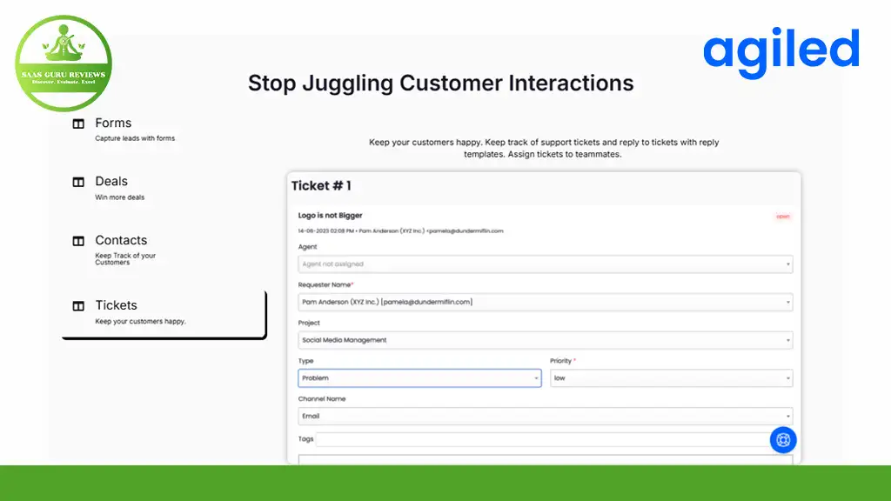Open the blue help lifebuoy widget
The image size is (891, 501).
[x=783, y=439]
